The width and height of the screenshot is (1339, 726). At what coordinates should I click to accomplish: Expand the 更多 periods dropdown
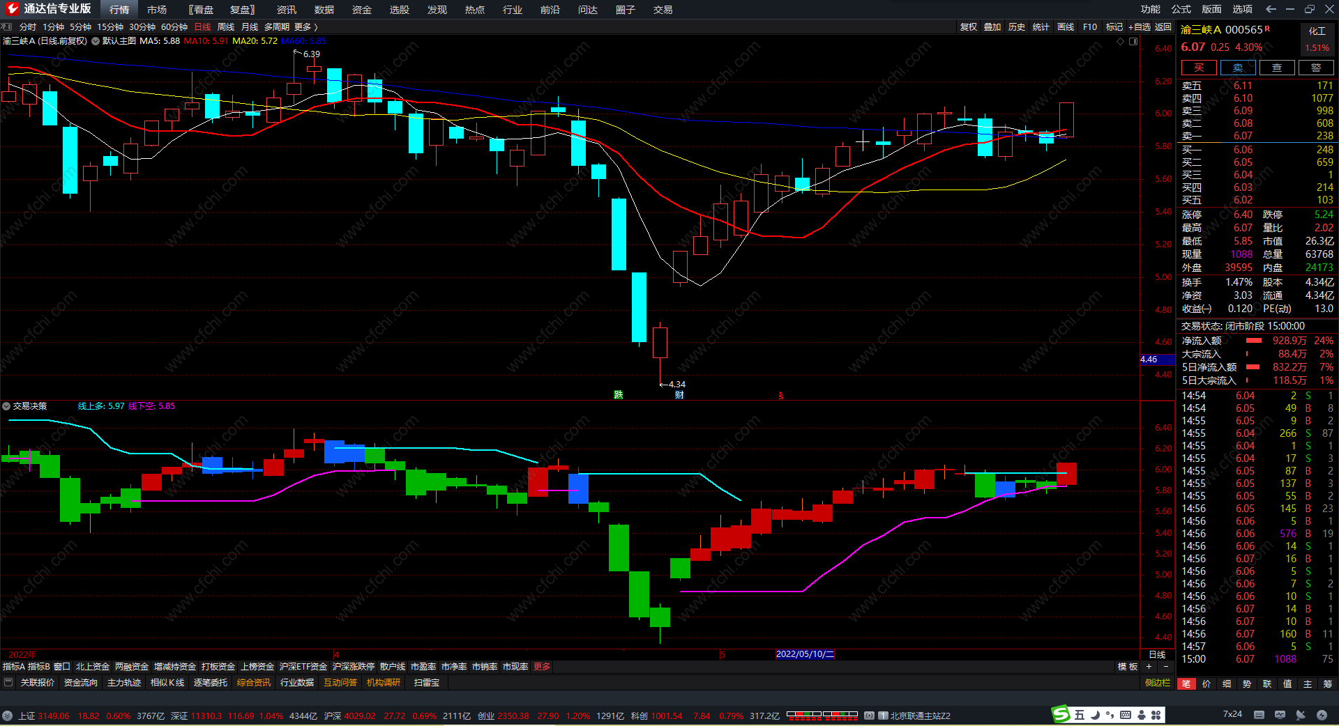click(305, 26)
